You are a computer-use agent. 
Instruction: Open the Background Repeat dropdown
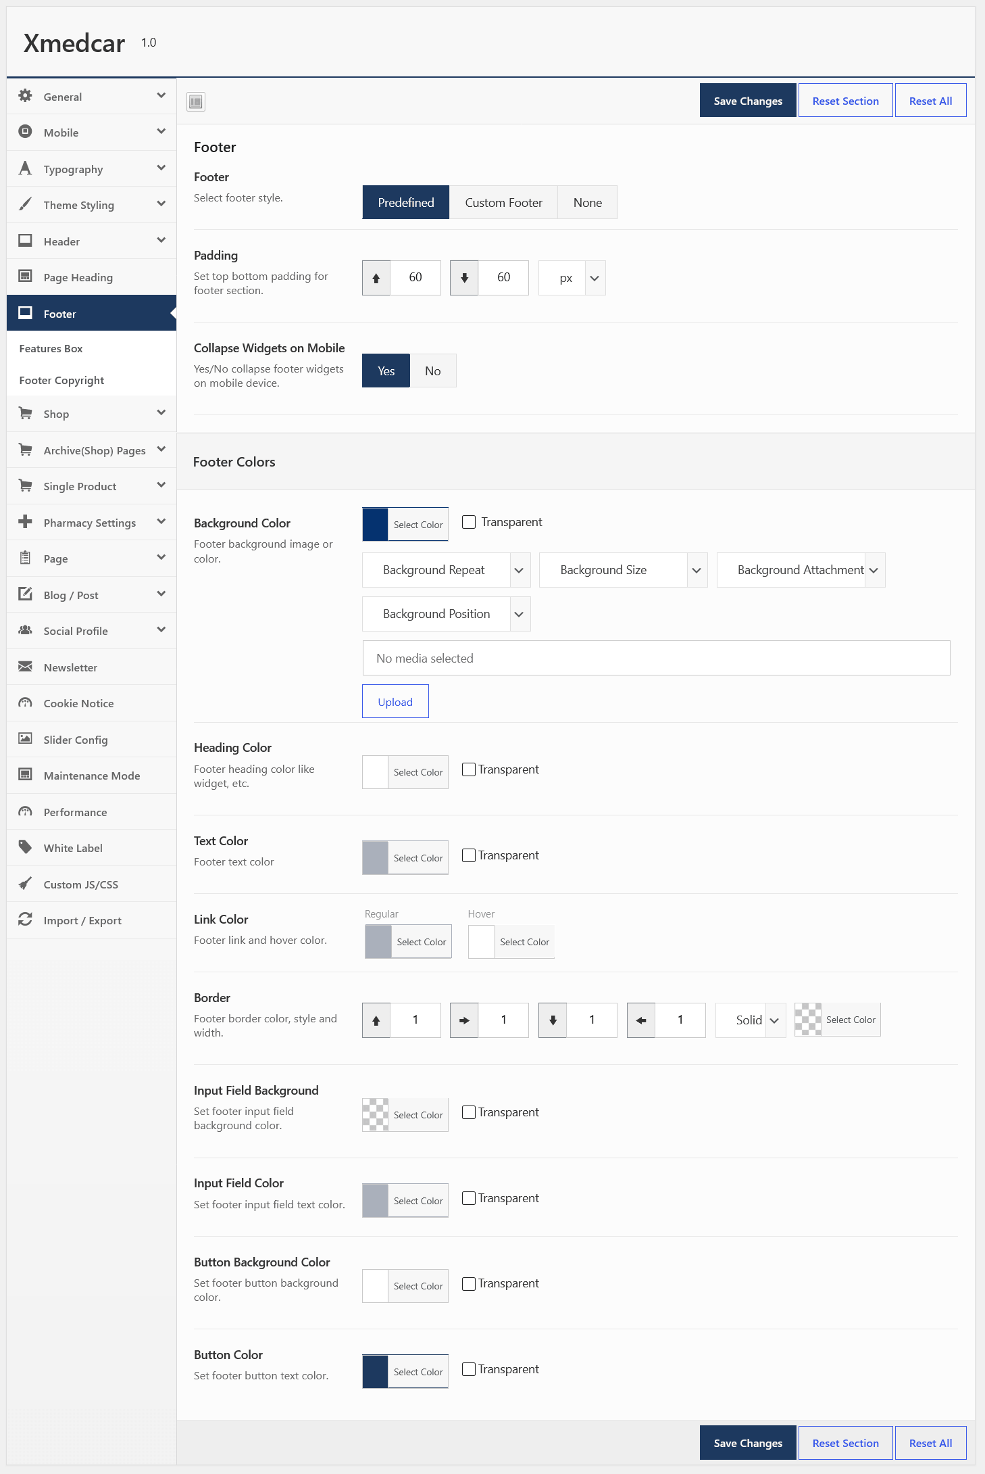(447, 570)
